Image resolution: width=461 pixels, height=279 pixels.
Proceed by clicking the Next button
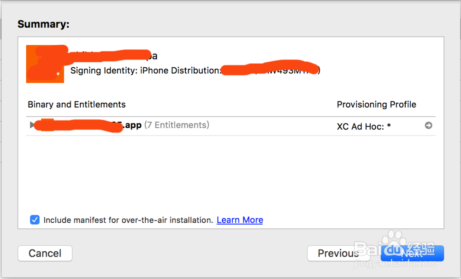(412, 253)
